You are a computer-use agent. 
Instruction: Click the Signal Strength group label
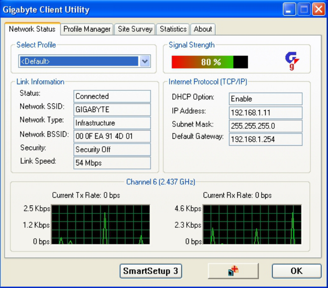coord(191,45)
